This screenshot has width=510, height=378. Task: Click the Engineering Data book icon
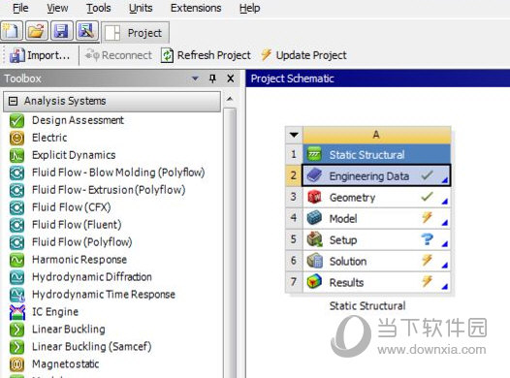(314, 175)
